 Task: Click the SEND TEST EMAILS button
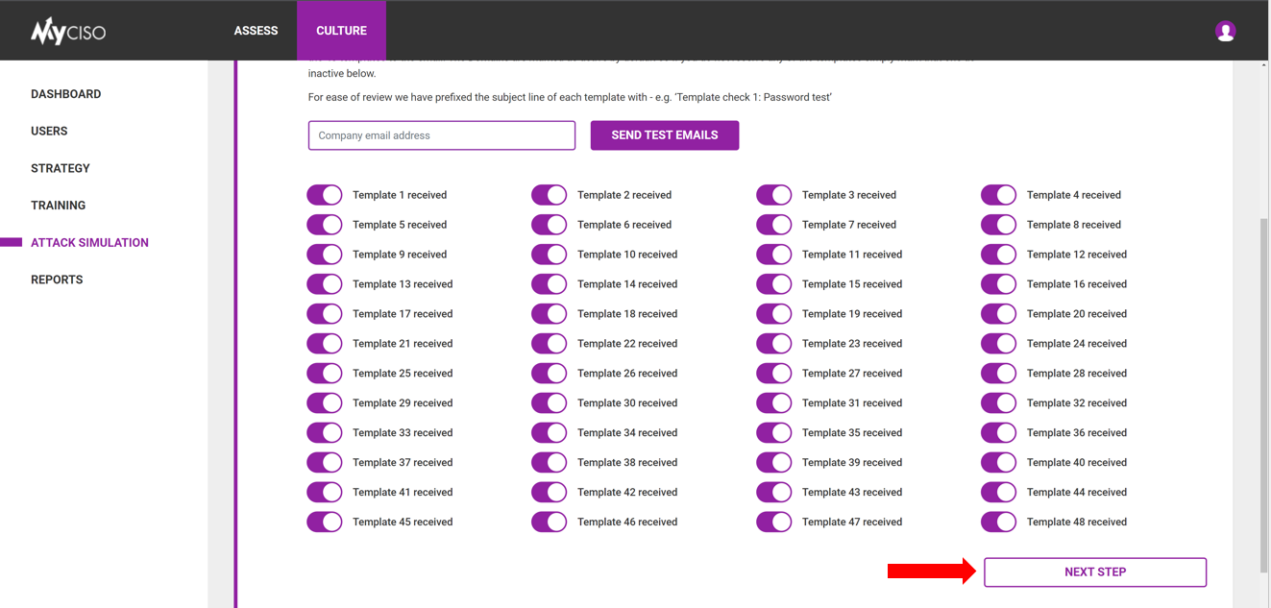pyautogui.click(x=665, y=135)
